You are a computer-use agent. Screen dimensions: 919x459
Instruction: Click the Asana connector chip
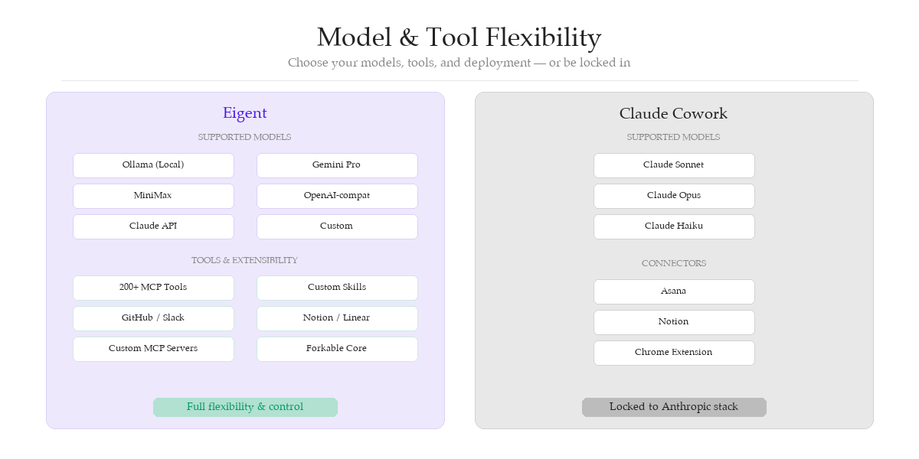674,291
